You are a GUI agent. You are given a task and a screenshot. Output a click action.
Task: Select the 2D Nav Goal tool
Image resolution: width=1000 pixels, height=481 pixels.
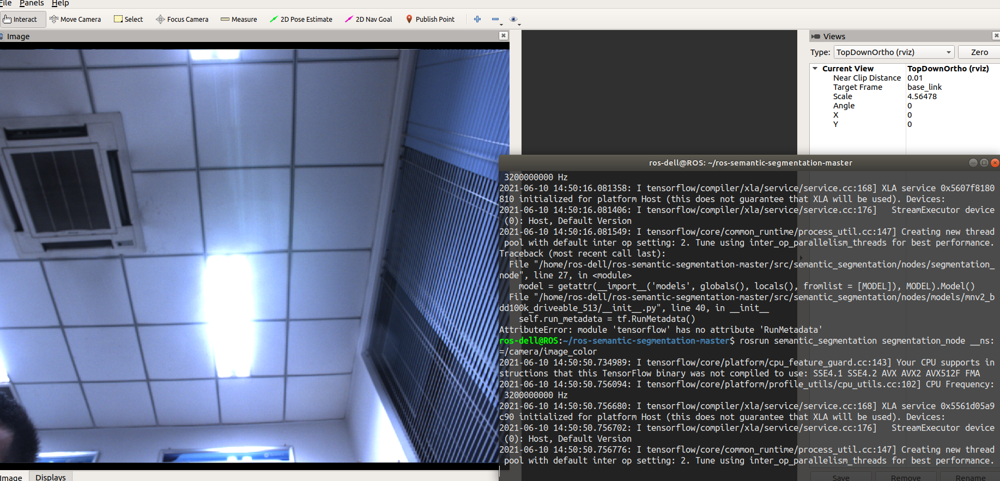point(368,19)
